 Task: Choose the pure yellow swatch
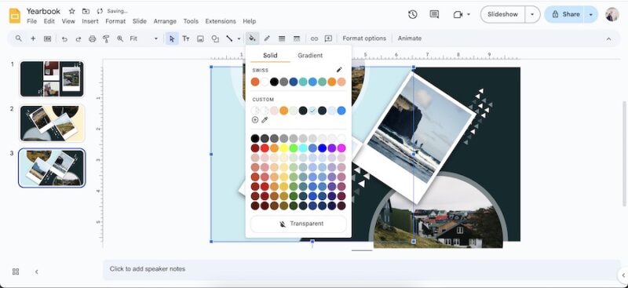pos(284,148)
